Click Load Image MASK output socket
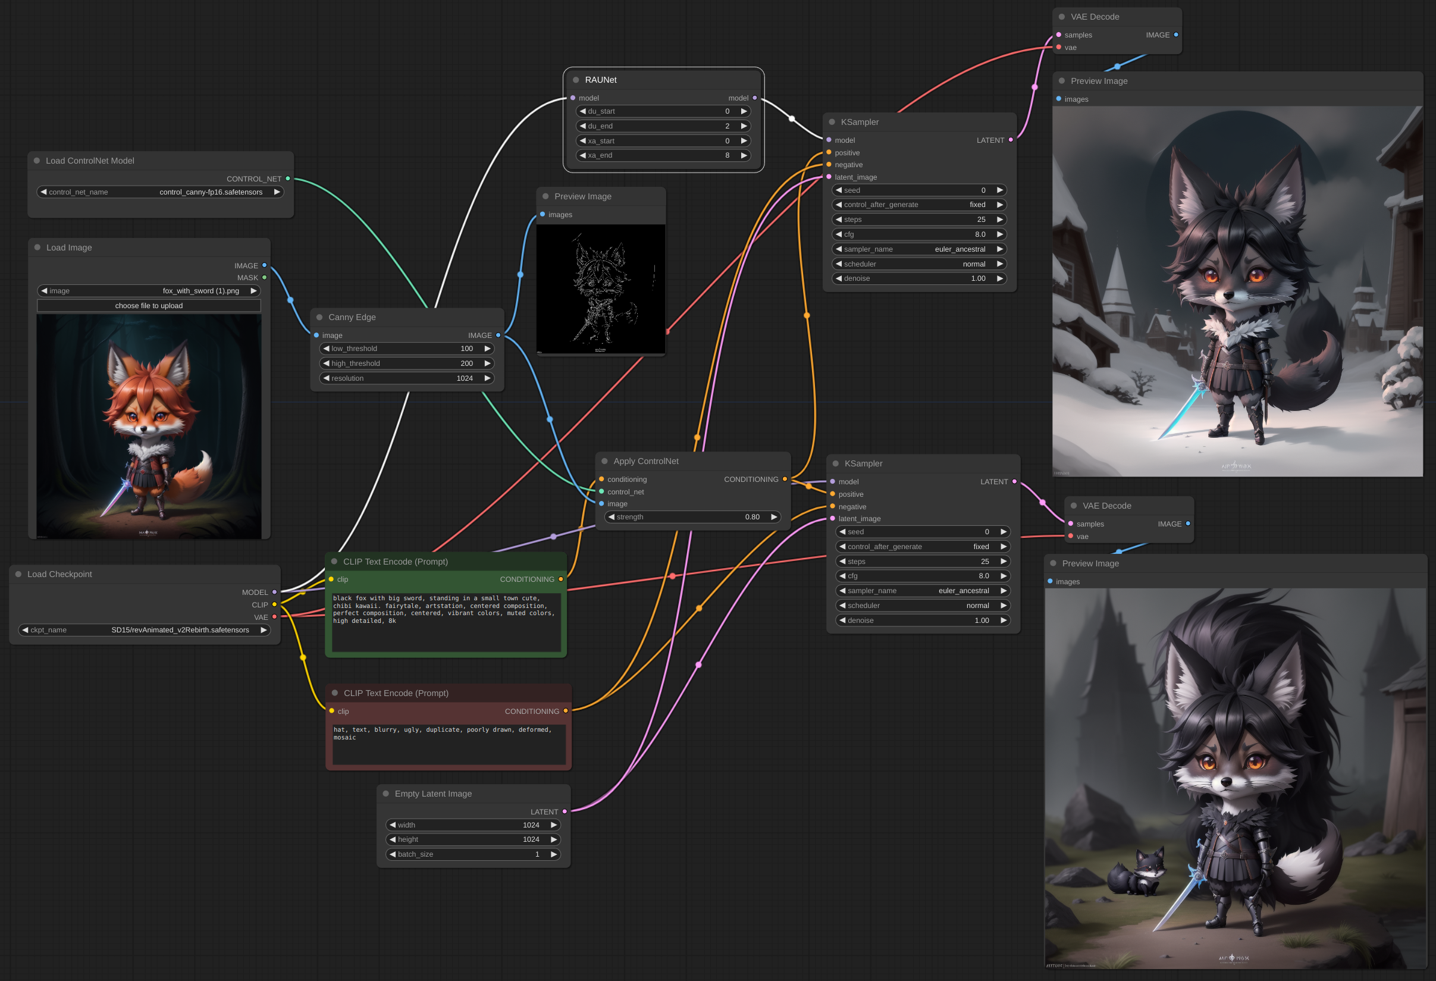This screenshot has width=1436, height=981. [265, 277]
